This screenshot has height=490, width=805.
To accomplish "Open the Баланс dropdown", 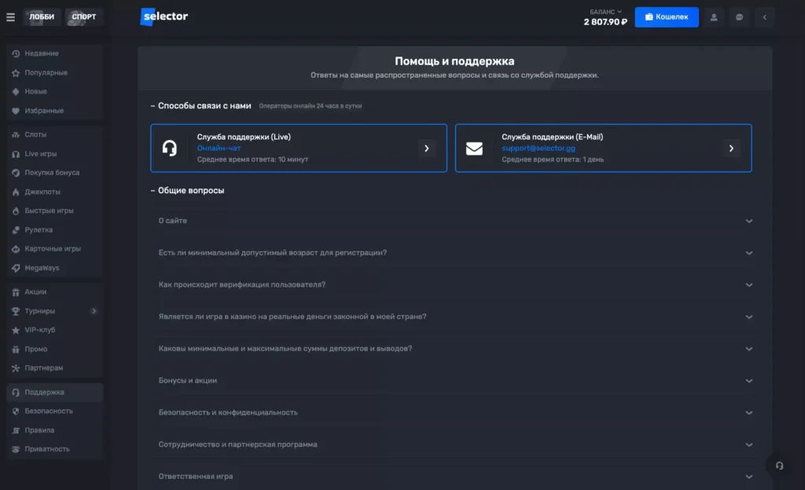I will (605, 12).
